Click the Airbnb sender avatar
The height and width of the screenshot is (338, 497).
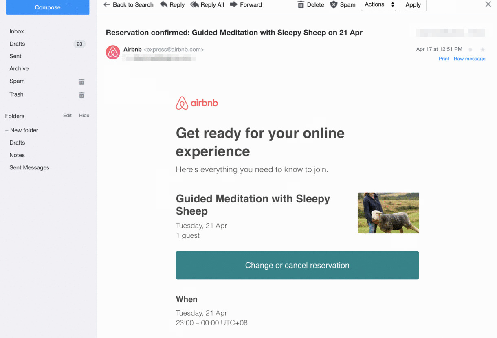[113, 53]
